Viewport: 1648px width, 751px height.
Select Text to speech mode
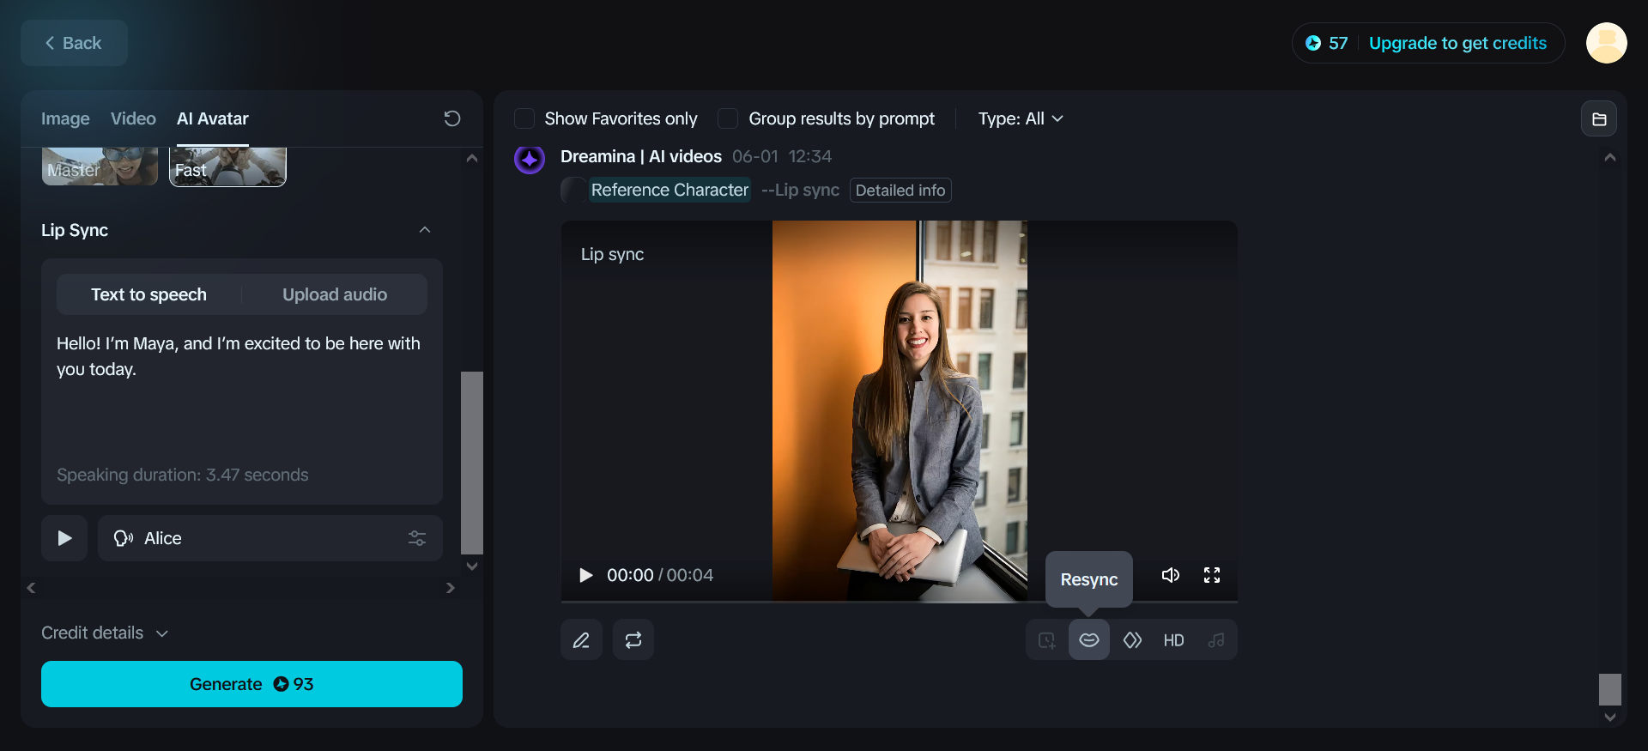click(x=148, y=294)
